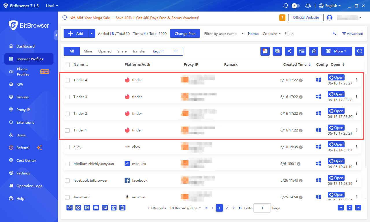Click the info icon beside Tinder 3 created time
Image resolution: width=370 pixels, height=222 pixels.
(301, 97)
